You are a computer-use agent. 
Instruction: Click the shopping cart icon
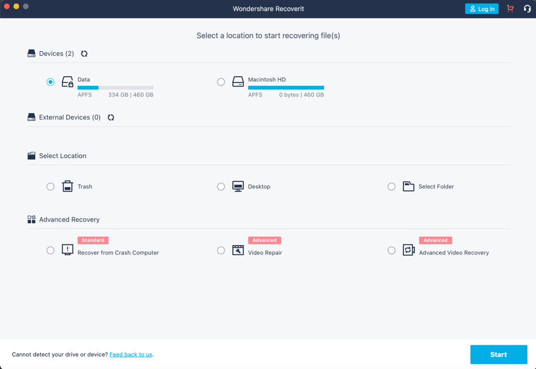coord(510,9)
